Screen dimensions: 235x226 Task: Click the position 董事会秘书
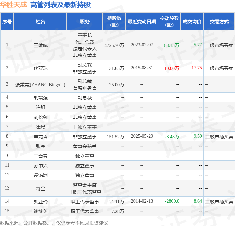[x=85, y=146]
